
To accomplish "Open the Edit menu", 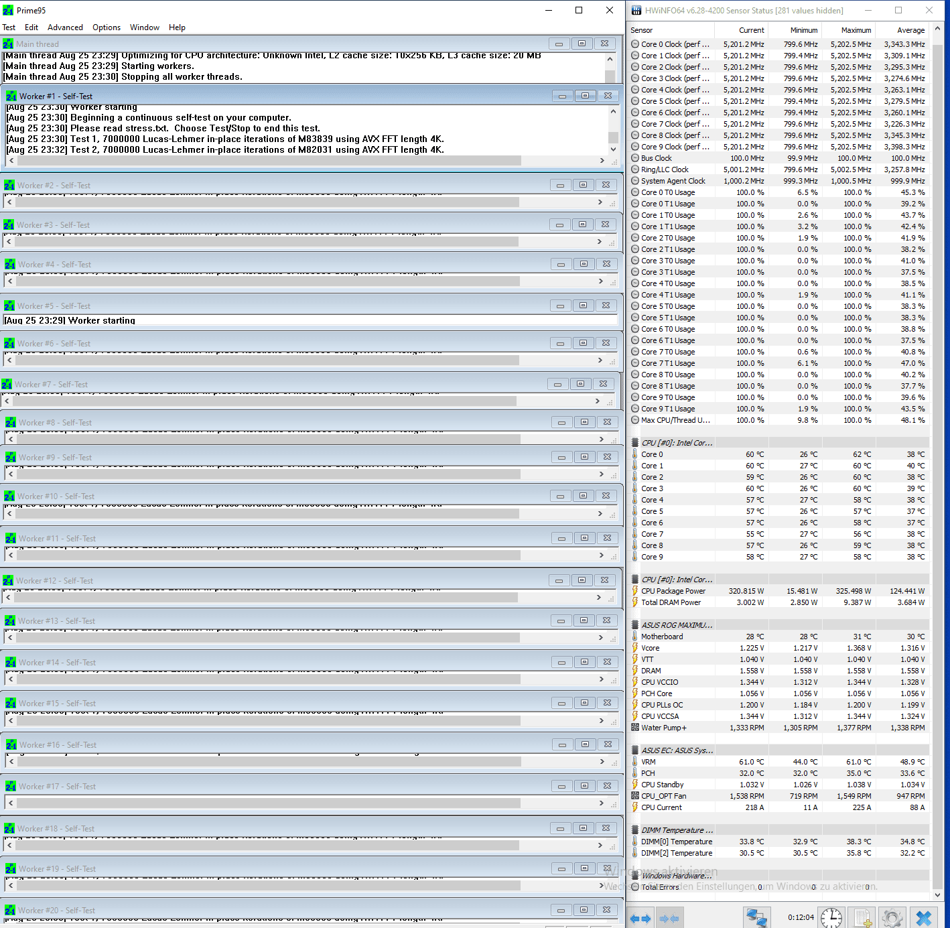I will pos(31,27).
